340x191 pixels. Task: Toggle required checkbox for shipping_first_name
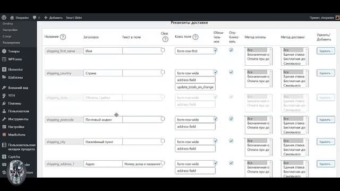216,50
